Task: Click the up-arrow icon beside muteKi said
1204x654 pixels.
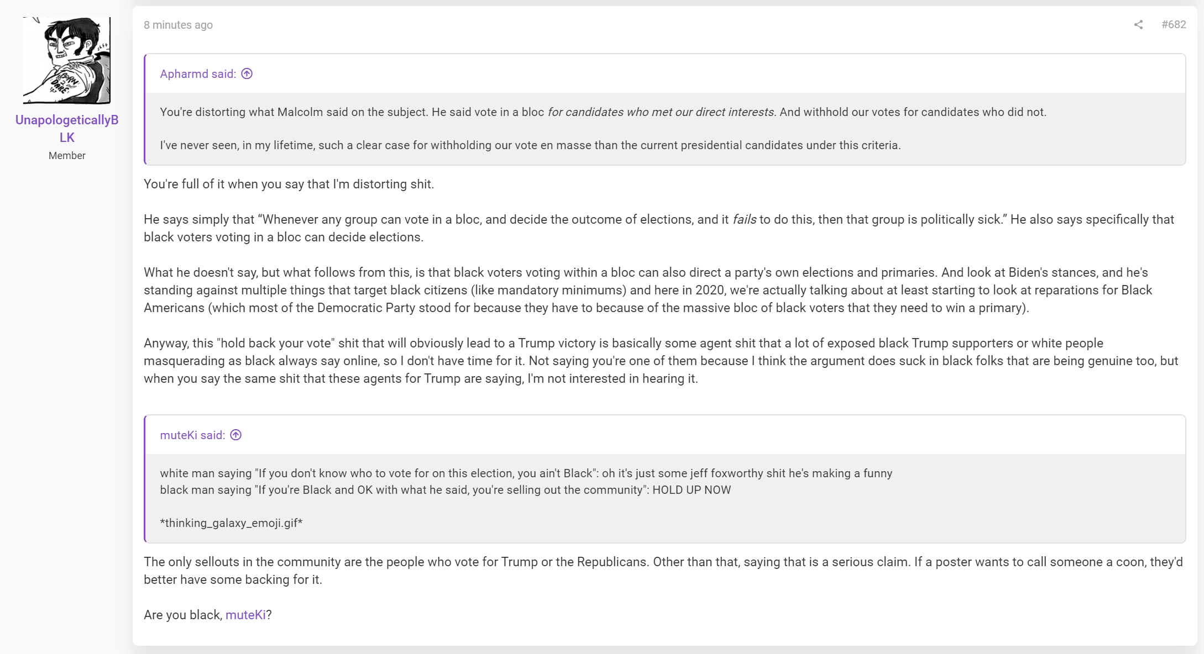Action: [x=236, y=435]
